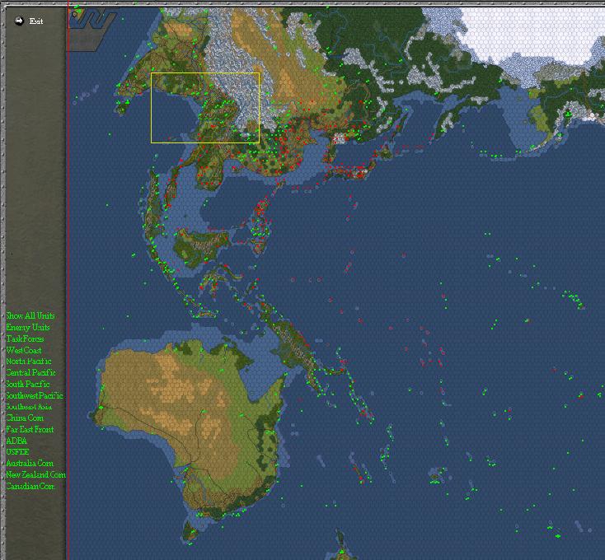The image size is (605, 560).
Task: Click the Exit arrow button
Action: point(19,21)
